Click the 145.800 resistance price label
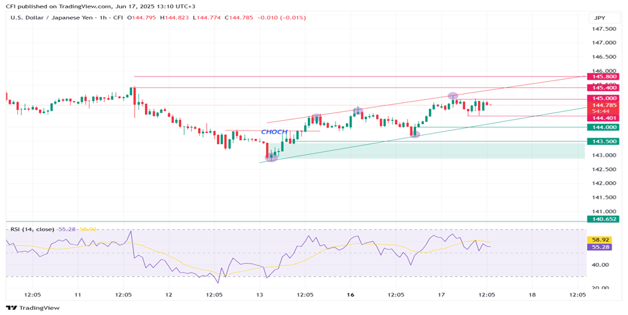This screenshot has height=315, width=628. tap(603, 76)
